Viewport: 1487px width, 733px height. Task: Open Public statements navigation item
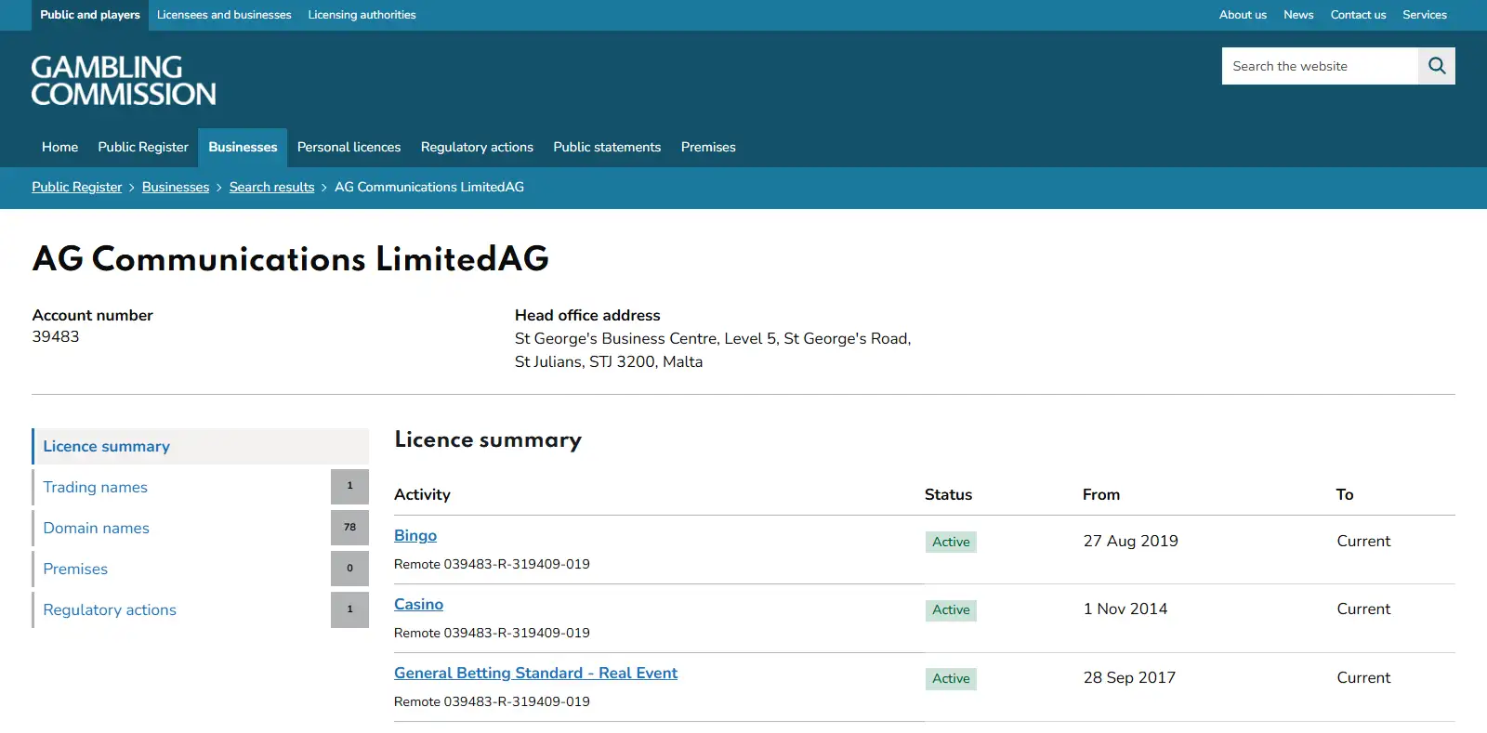click(607, 147)
